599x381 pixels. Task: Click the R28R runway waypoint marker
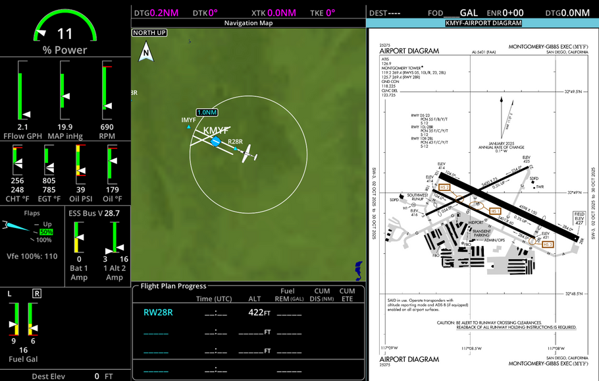click(x=235, y=148)
